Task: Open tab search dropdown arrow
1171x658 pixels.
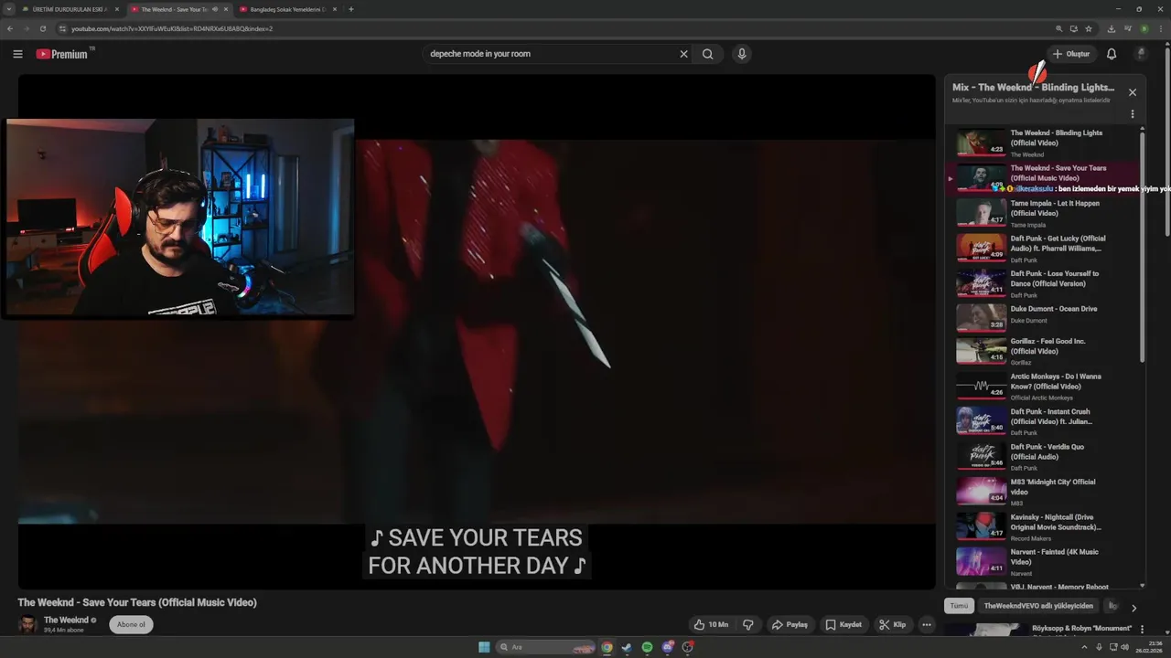Action: [9, 9]
